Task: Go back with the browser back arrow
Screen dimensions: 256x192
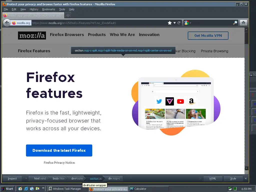Action: point(7,23)
